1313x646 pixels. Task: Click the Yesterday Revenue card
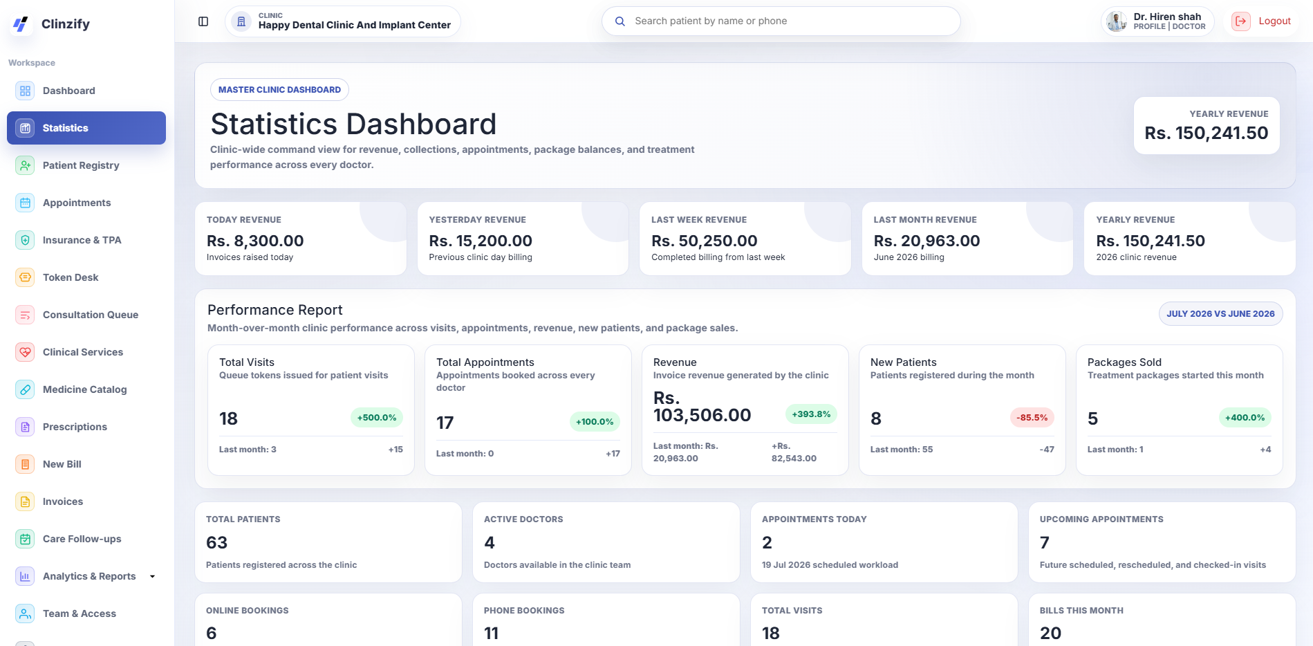[x=523, y=239]
